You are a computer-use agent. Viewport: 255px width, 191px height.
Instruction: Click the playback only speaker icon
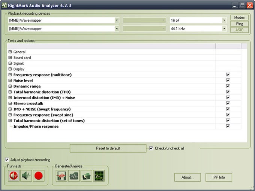tap(26, 176)
